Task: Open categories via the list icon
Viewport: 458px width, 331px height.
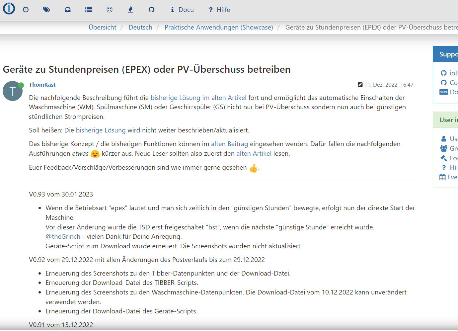Action: tap(89, 10)
